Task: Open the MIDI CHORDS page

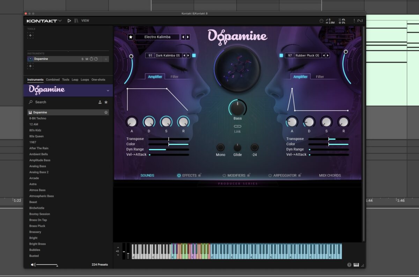Action: pos(329,175)
